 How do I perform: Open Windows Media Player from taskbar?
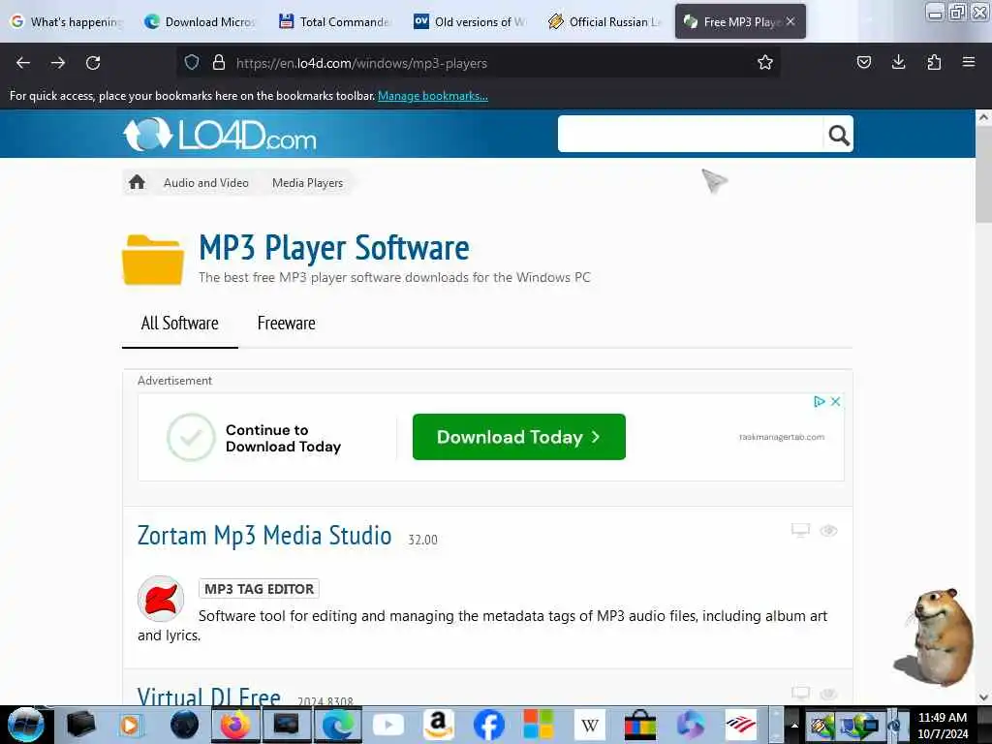(131, 725)
